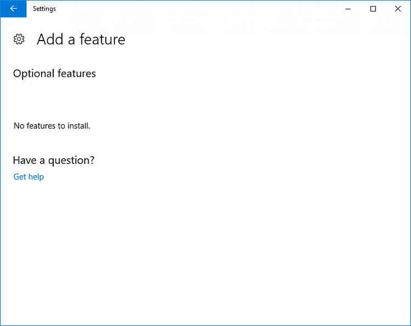
Task: Open the Get help link
Action: point(28,176)
